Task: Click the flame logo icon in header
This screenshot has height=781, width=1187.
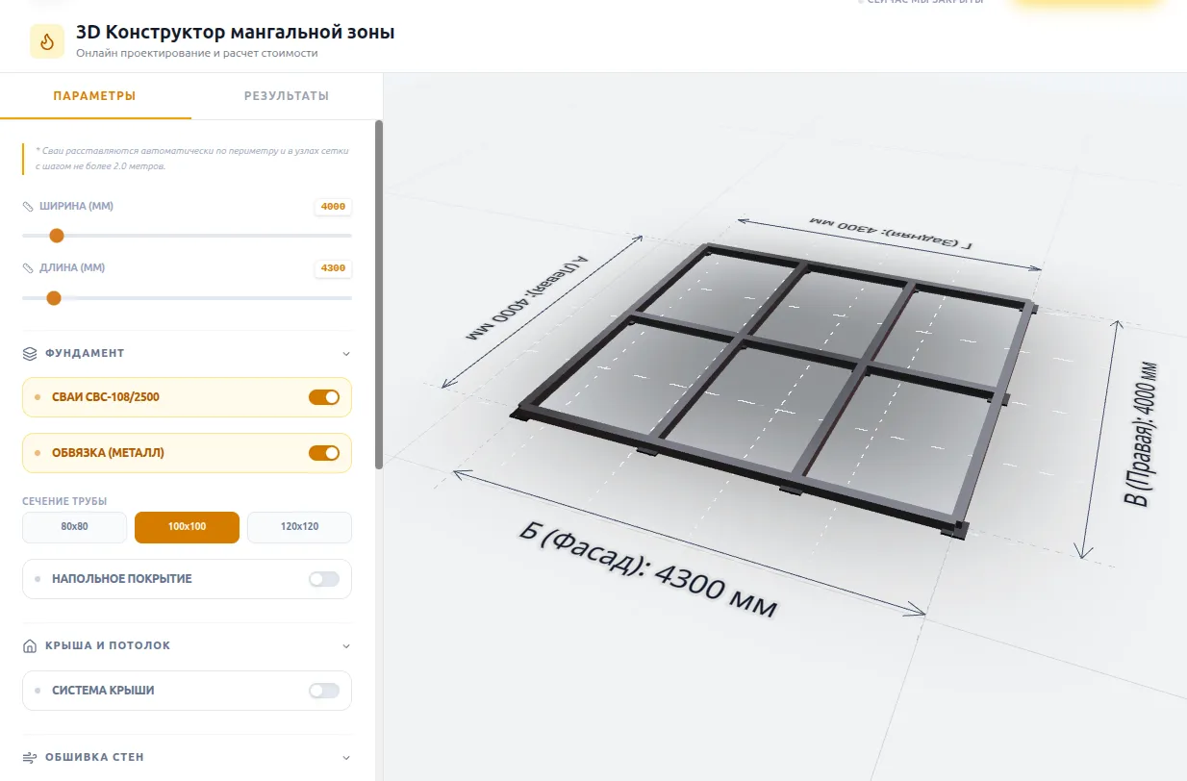Action: click(47, 41)
